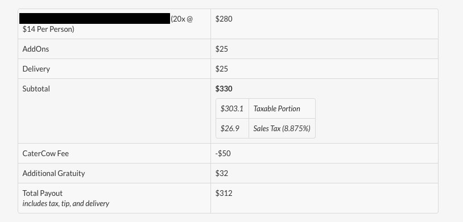Select the AddOns row label
The width and height of the screenshot is (463, 222).
[36, 49]
